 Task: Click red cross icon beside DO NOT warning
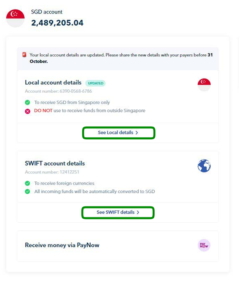coord(27,112)
